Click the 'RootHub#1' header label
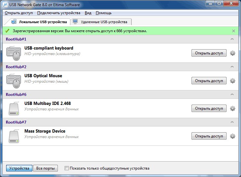This screenshot has width=241, height=177. tap(16, 39)
